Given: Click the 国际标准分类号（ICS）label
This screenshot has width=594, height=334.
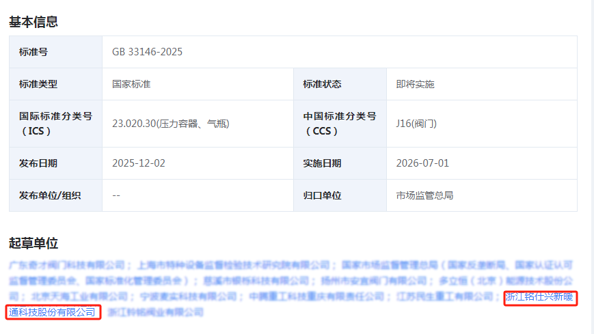Looking at the screenshot, I should point(55,124).
